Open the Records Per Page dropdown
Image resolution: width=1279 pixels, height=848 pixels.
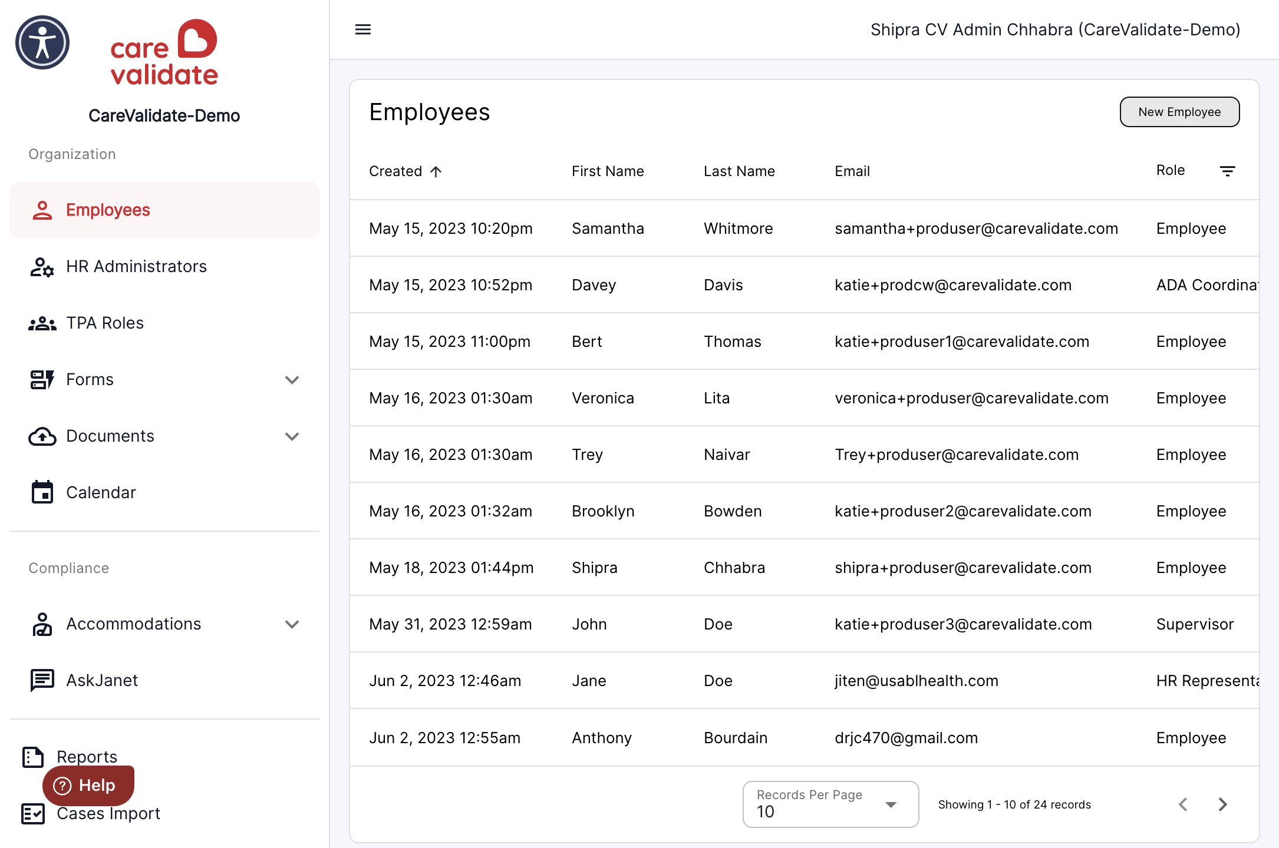point(831,804)
